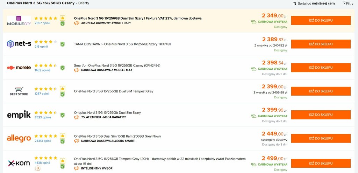
Task: Click the thumbs-up badge for allegro
Action: click(62, 136)
